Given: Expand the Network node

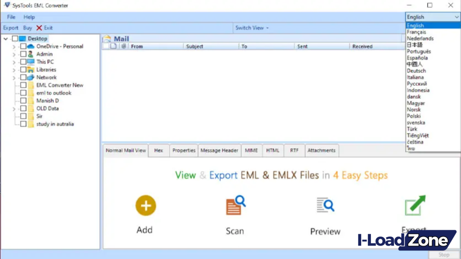Looking at the screenshot, I should pyautogui.click(x=14, y=78).
